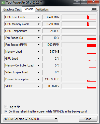Viewport: 100px width, 124px height.
Task: Open the NVIDIA GeForce GTX 660 Ti selector
Action: (31, 119)
